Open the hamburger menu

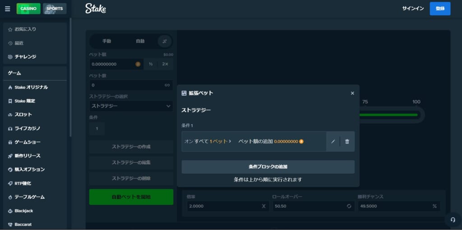point(8,9)
